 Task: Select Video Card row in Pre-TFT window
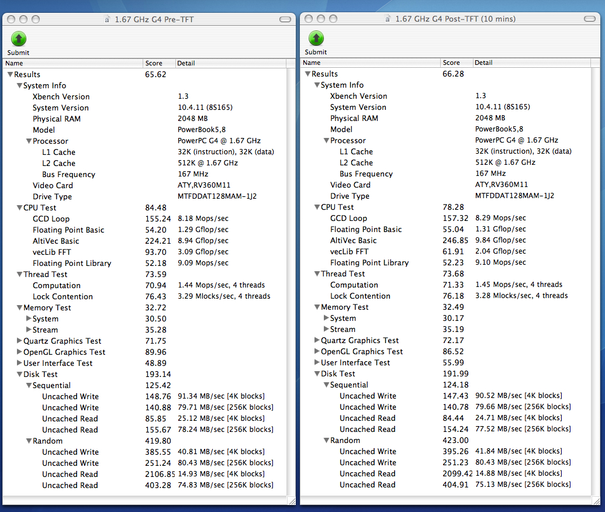[145, 186]
